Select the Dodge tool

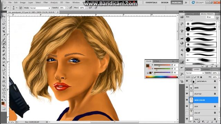click(x=4, y=66)
